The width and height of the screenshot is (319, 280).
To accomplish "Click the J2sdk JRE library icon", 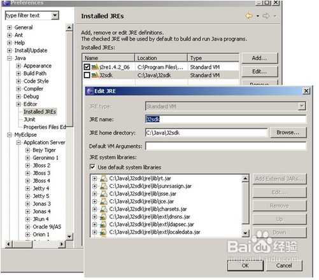I will click(x=95, y=75).
